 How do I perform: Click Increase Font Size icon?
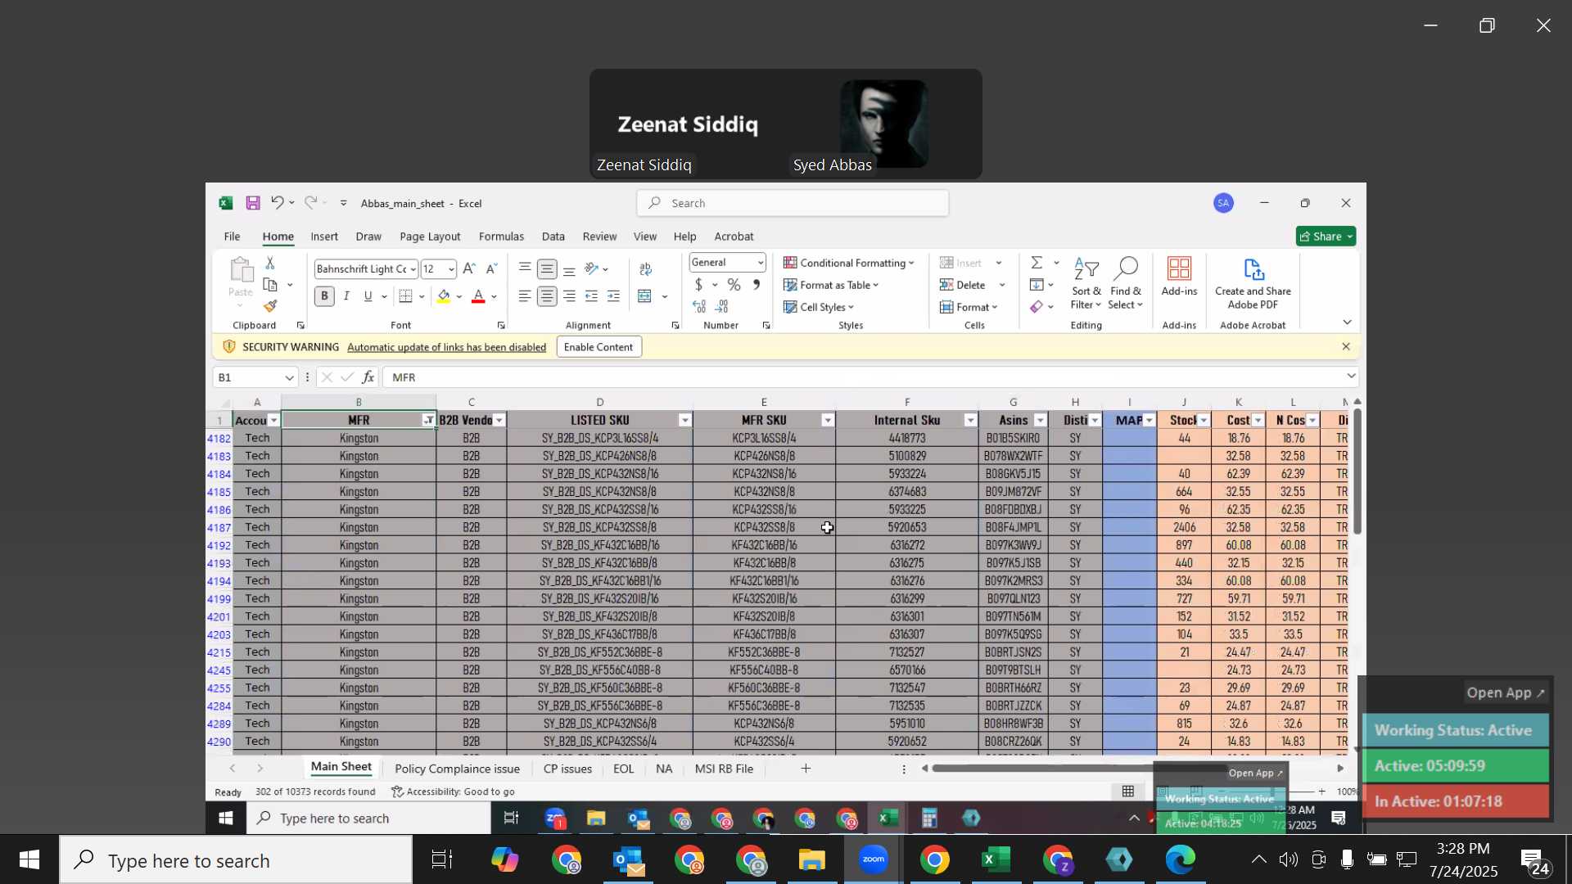point(469,268)
